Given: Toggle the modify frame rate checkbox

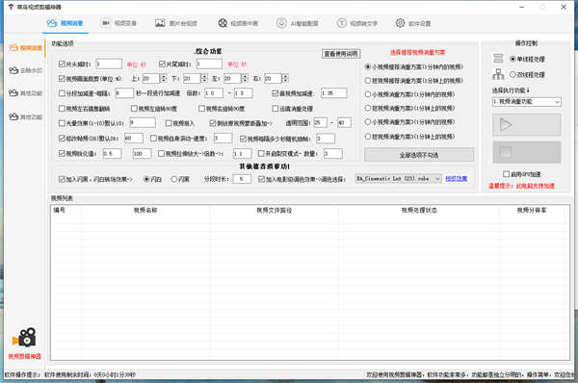Looking at the screenshot, I should point(62,139).
